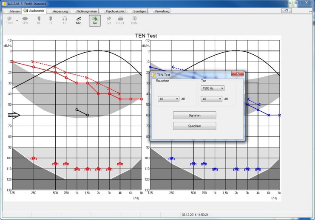Open the Rauschen 40 dB dropdown

point(168,99)
